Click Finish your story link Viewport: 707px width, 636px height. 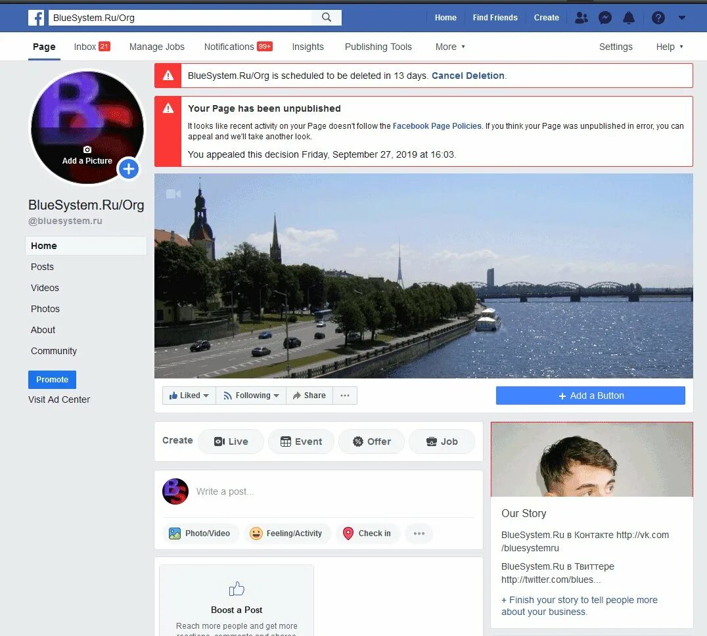tap(580, 606)
